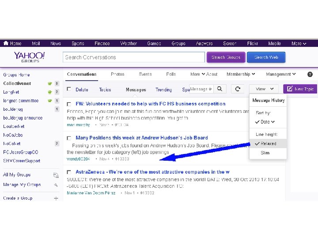Check the box for the AstraZeneca message

coord(69,172)
